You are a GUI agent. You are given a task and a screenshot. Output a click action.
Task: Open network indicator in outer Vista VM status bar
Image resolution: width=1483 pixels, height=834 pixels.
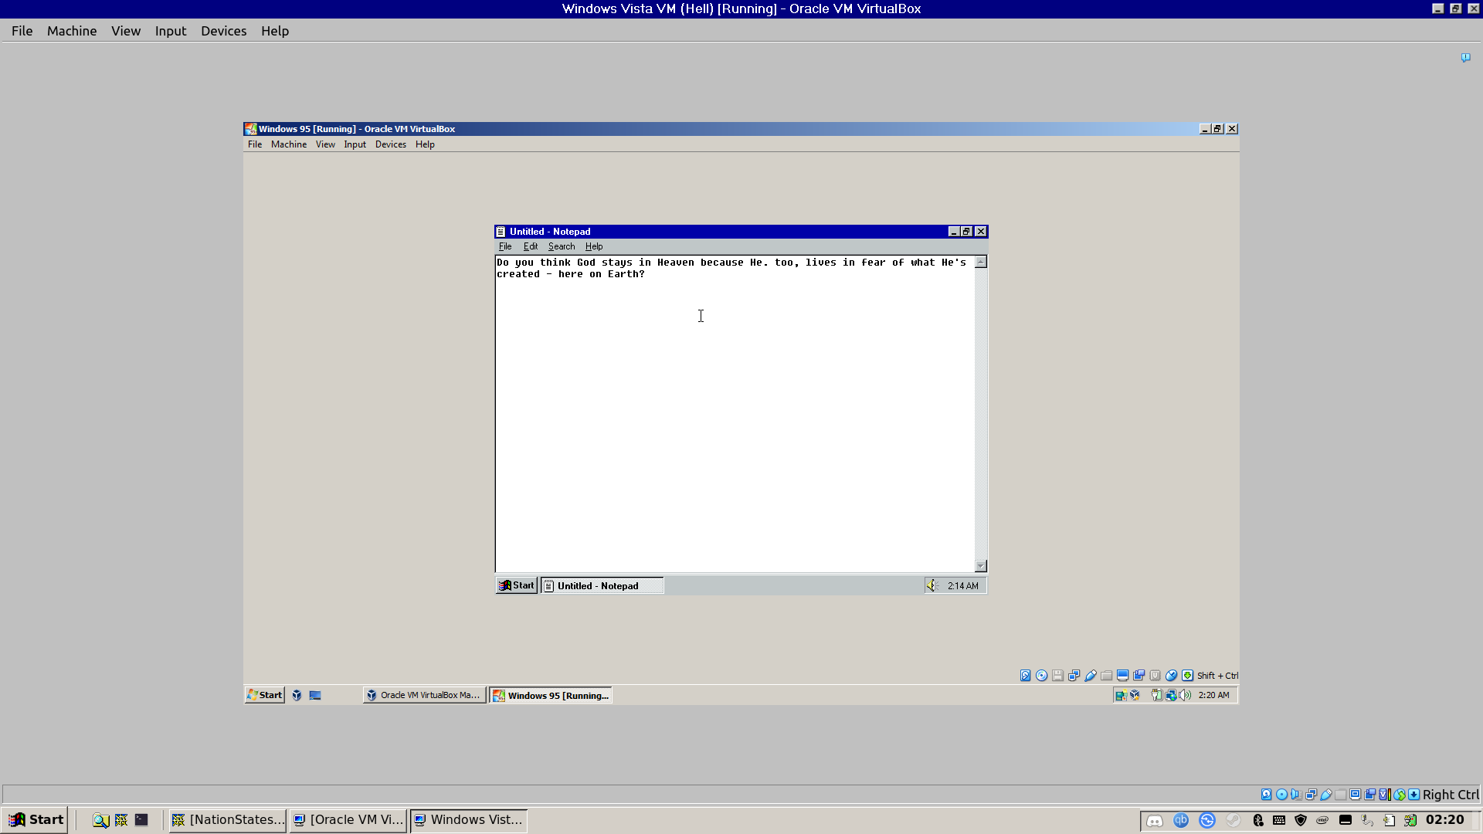pos(1311,795)
